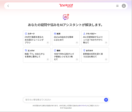The image size is (132, 112).
Task: Click the おでかけ location pin icon
Action: (84, 50)
